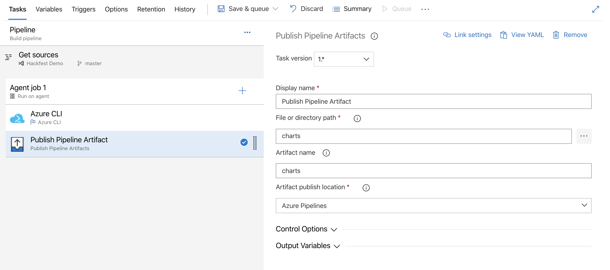Show info for Publish Pipeline Artifacts title

pyautogui.click(x=374, y=36)
